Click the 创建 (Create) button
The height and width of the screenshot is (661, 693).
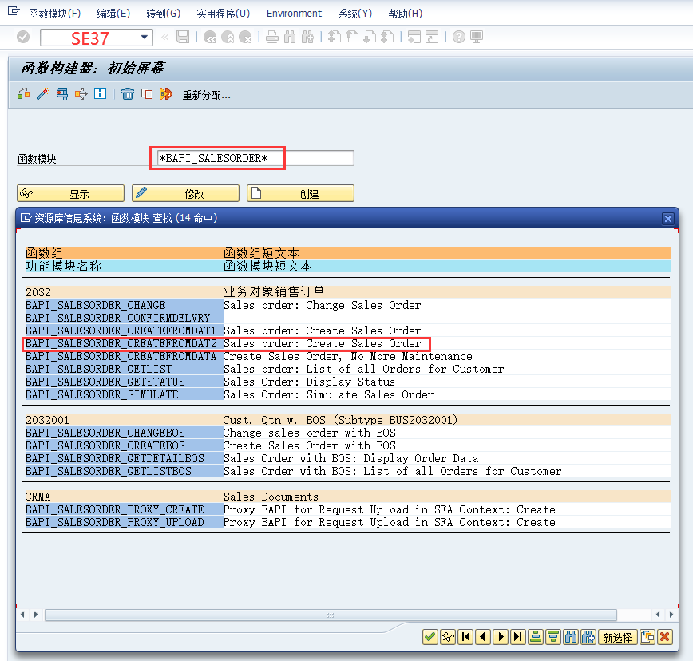[300, 193]
